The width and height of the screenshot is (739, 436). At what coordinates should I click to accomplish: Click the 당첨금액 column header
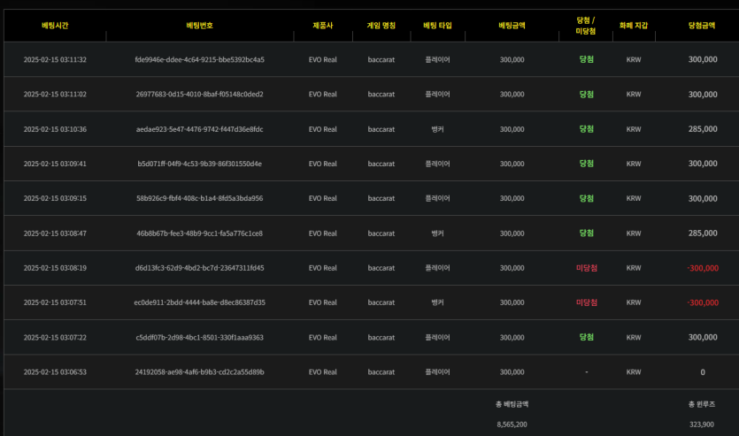click(x=702, y=26)
